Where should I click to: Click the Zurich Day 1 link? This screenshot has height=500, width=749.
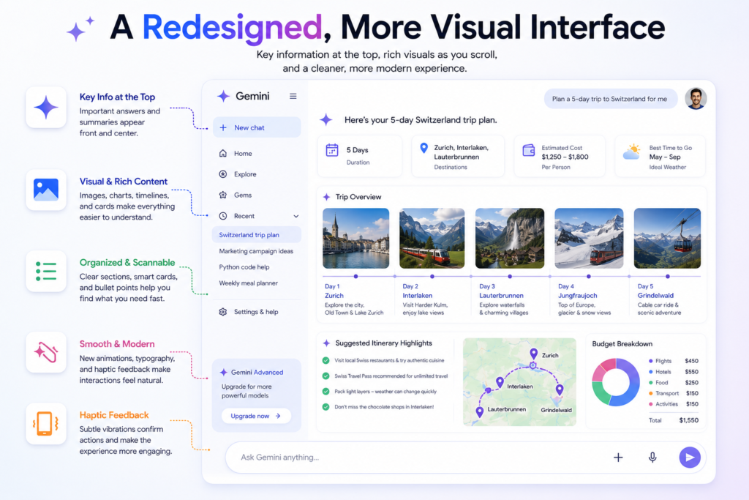334,296
